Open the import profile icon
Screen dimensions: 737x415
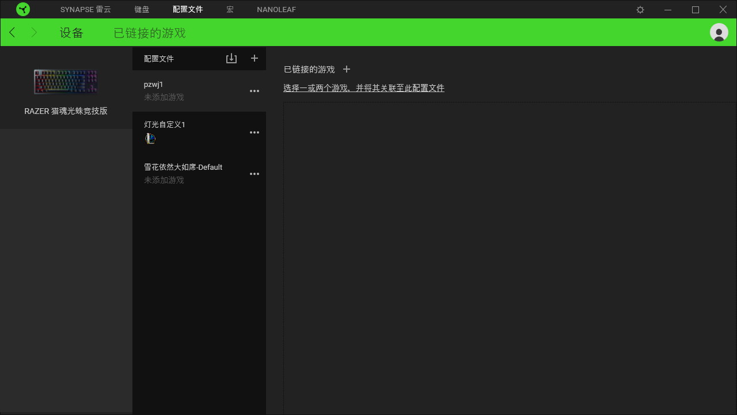tap(231, 58)
